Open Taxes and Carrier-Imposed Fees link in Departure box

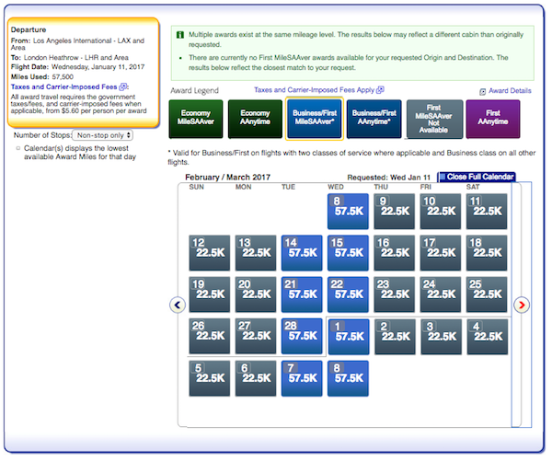coord(69,86)
